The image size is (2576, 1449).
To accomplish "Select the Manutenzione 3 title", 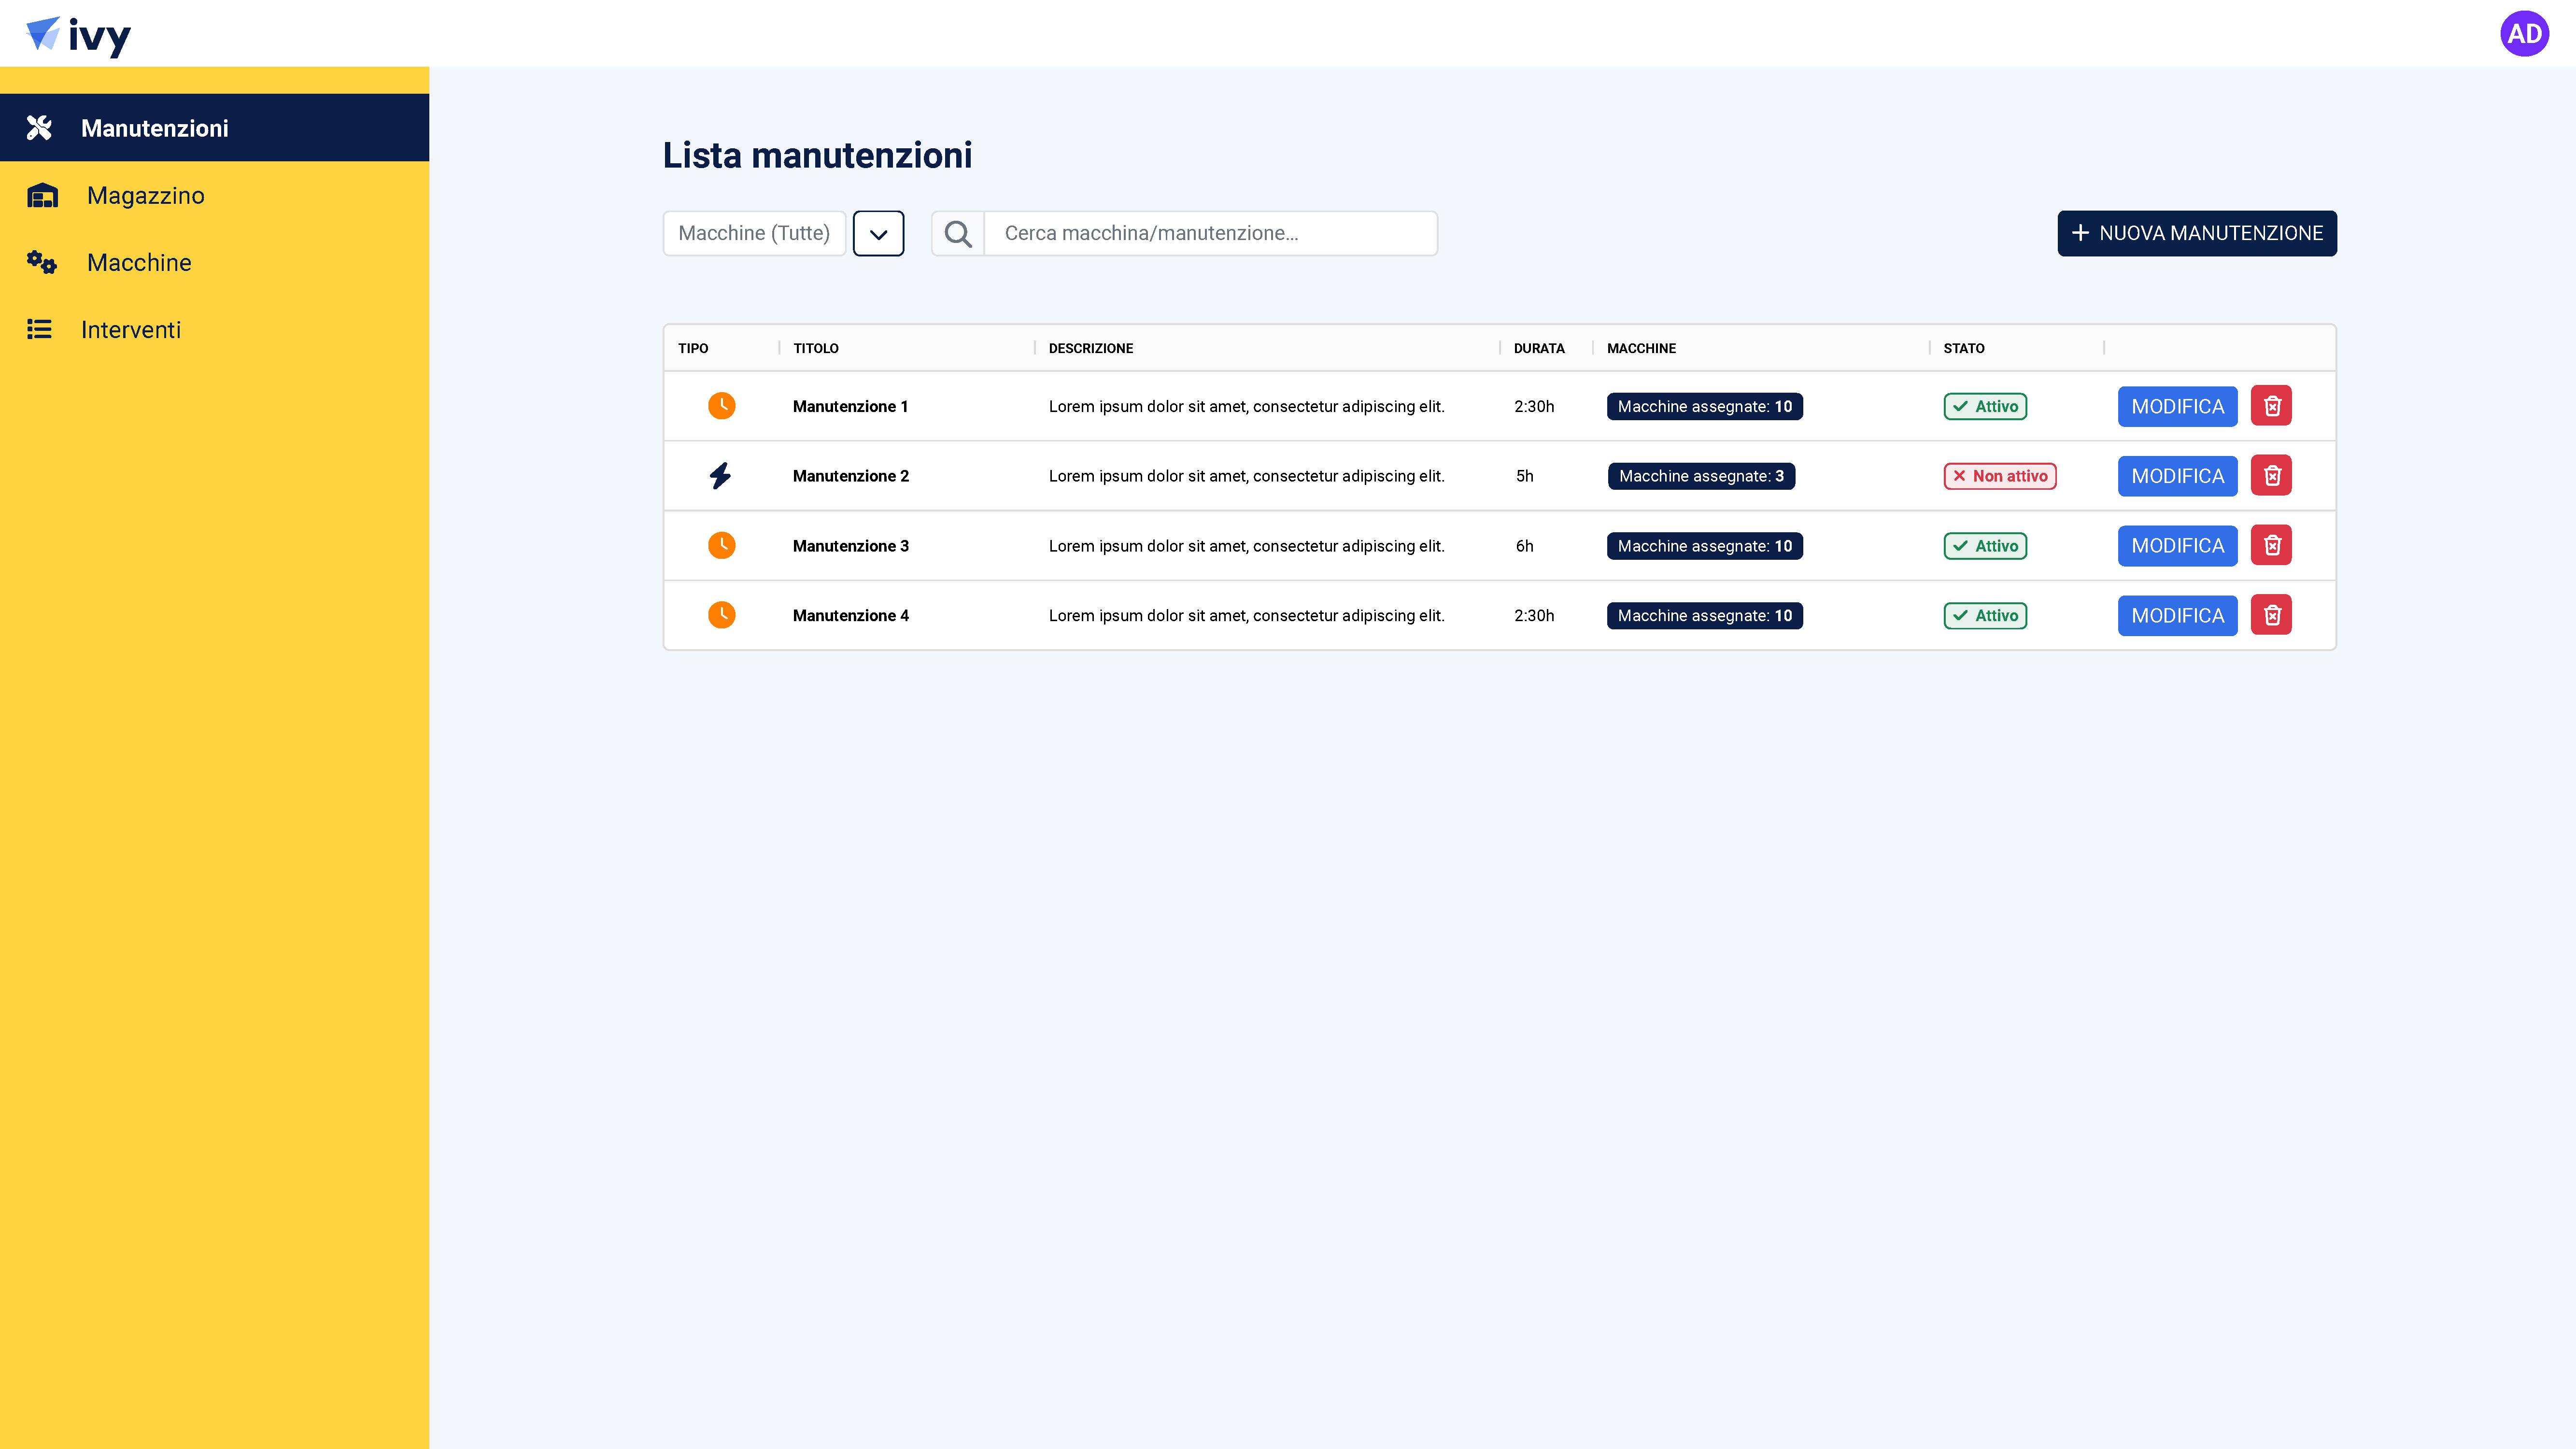I will 851,546.
